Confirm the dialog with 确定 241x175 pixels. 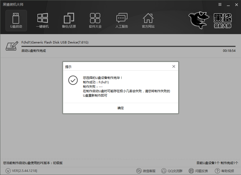(120, 108)
